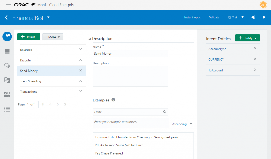The width and height of the screenshot is (271, 159).
Task: Focus the examples Filter field
Action: point(130,112)
